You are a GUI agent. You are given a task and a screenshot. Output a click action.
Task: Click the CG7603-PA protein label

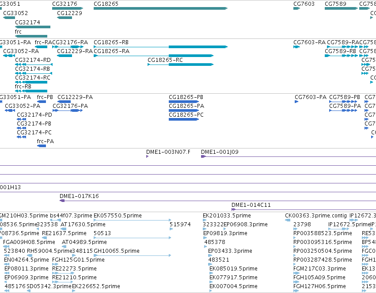(311, 97)
